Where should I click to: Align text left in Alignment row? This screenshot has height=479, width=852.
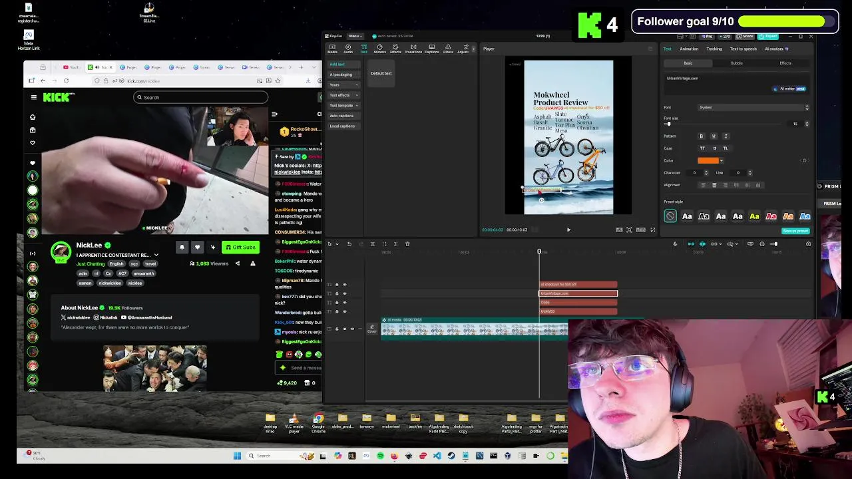click(x=703, y=185)
